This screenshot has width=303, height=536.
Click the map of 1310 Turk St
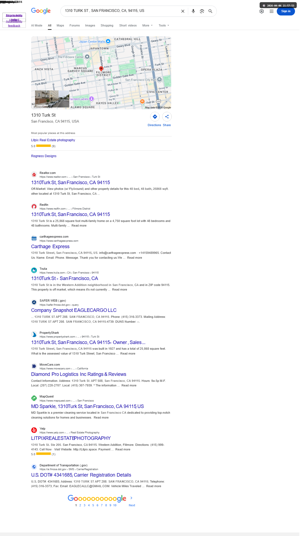point(101,73)
